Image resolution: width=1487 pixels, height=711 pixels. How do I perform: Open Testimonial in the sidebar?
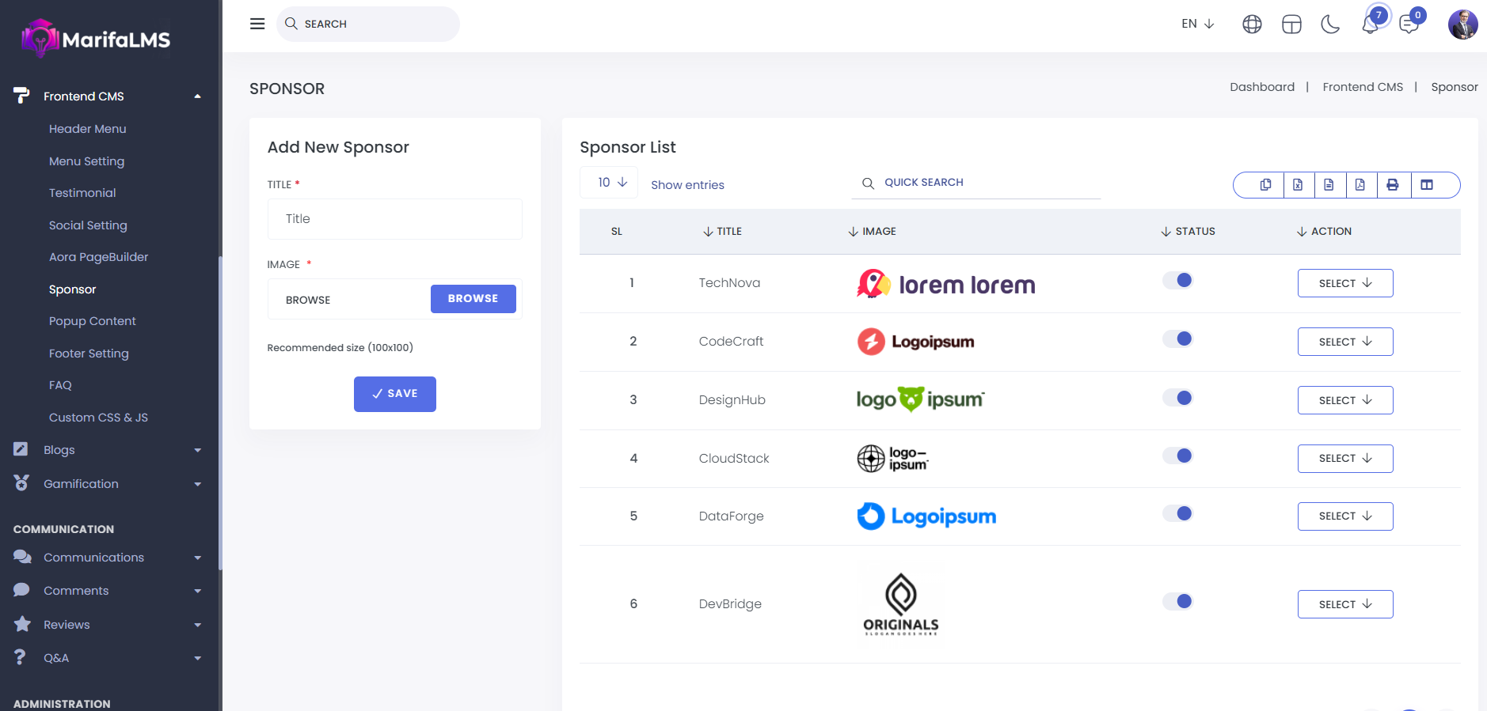click(x=82, y=193)
